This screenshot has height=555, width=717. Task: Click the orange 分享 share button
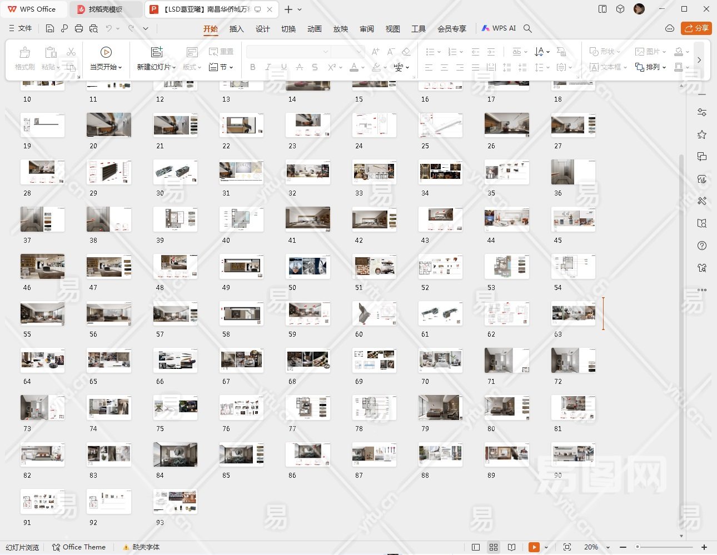coord(696,28)
